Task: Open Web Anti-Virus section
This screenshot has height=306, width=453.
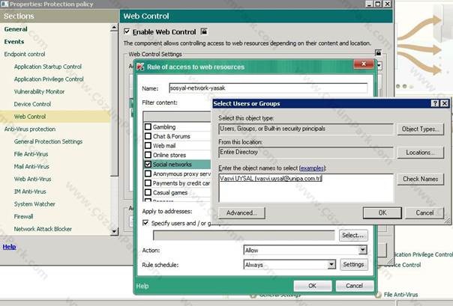Action: click(33, 179)
